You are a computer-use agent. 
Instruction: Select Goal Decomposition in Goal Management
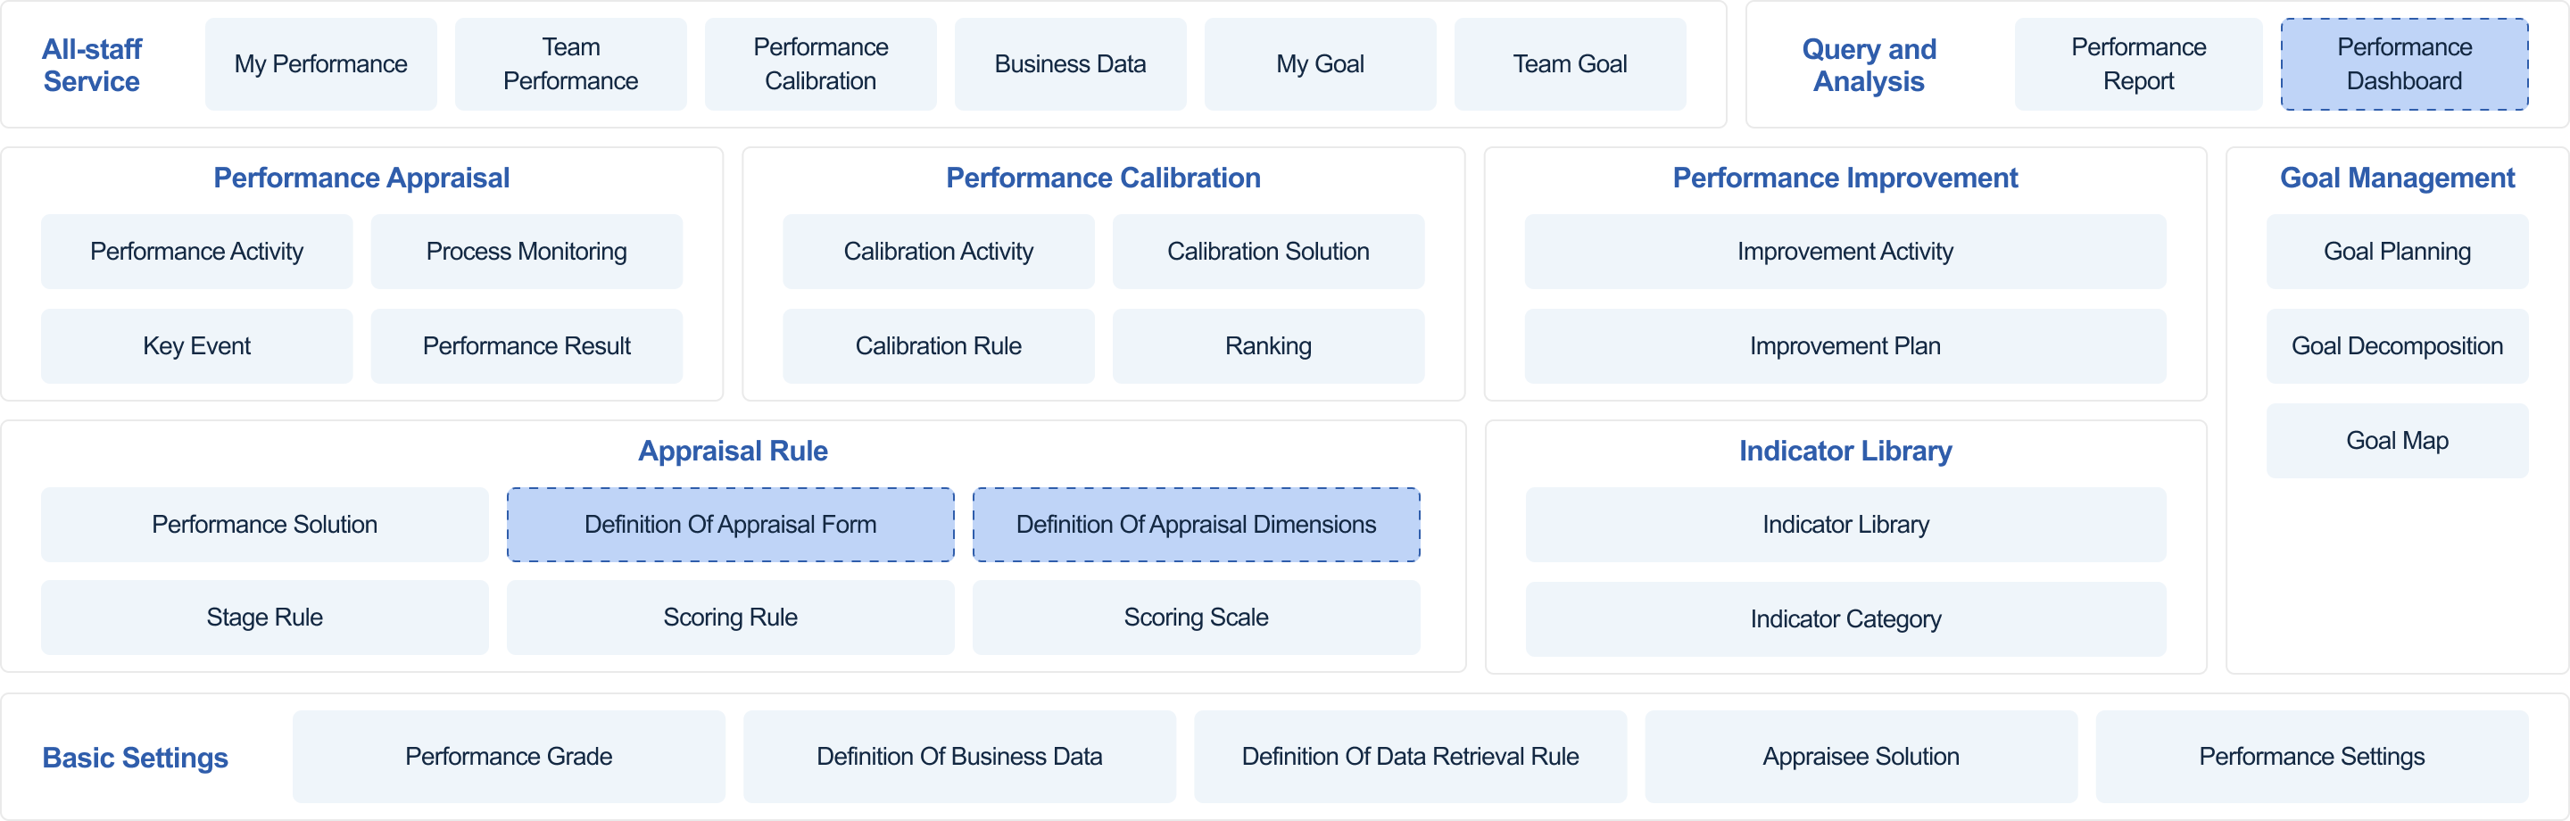(x=2396, y=346)
